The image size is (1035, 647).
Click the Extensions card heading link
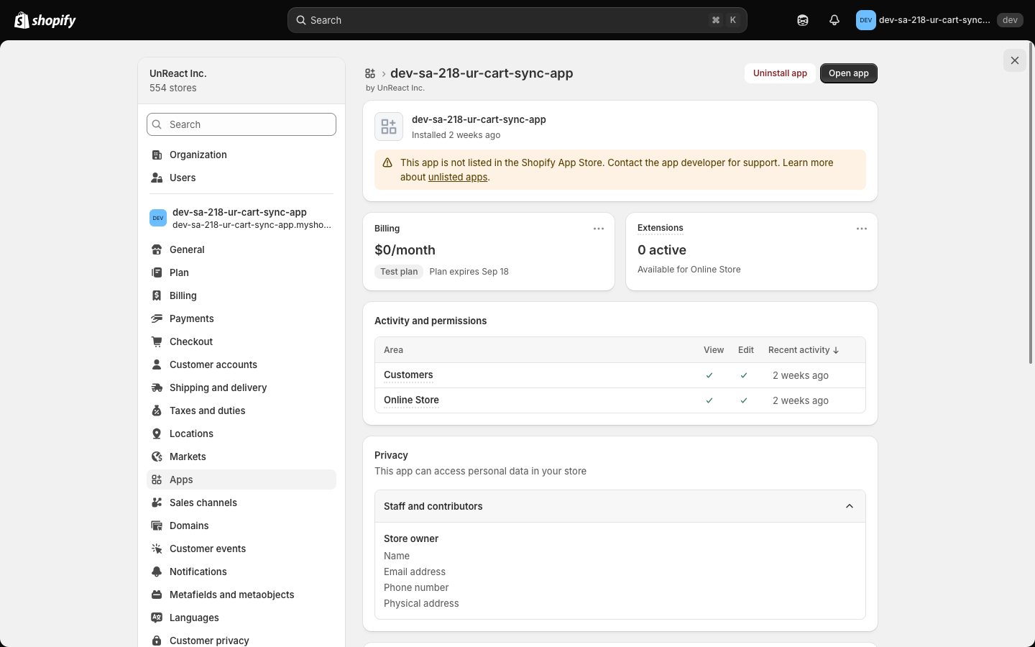661,228
